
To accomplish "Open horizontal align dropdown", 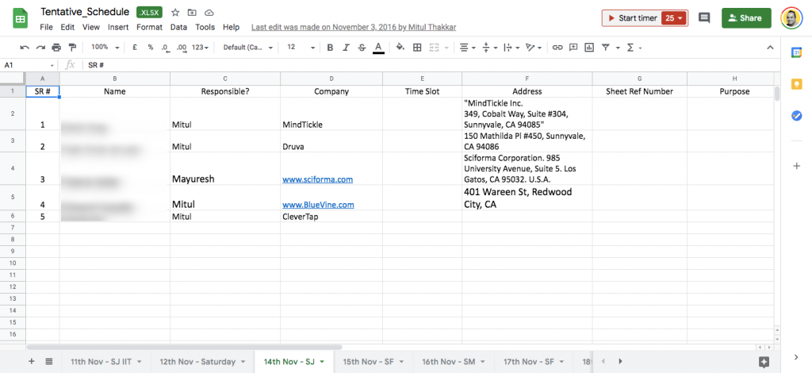I will pyautogui.click(x=468, y=47).
